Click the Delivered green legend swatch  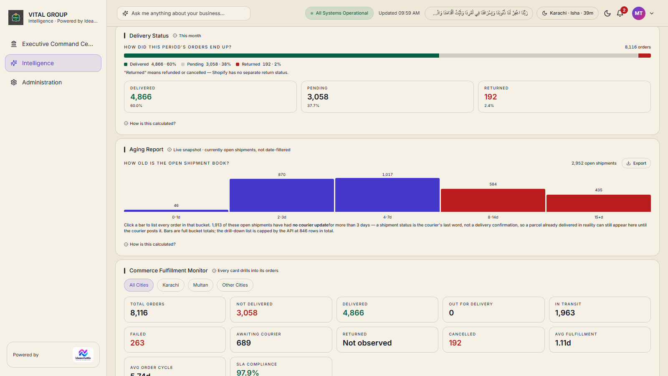coord(126,64)
